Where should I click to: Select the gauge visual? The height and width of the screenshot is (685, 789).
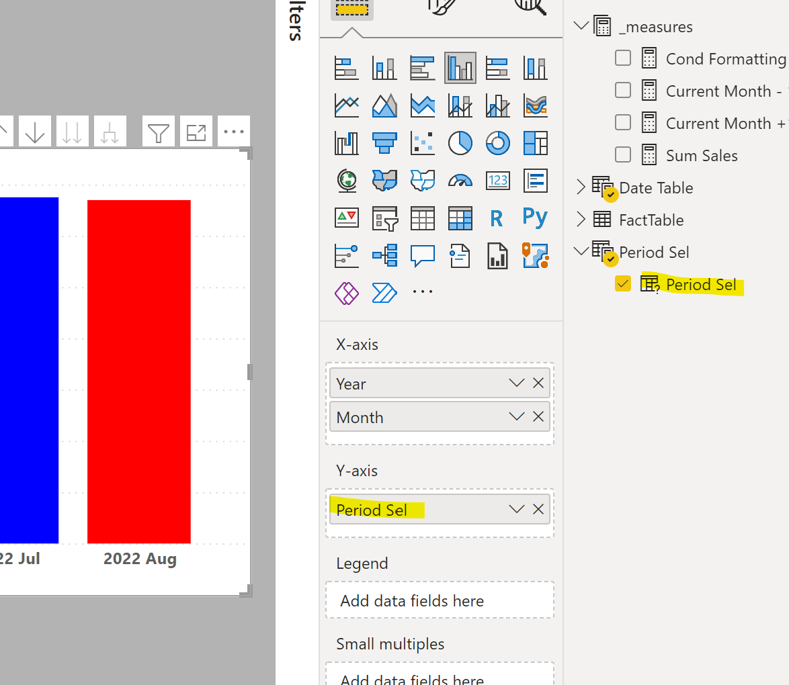pos(460,181)
